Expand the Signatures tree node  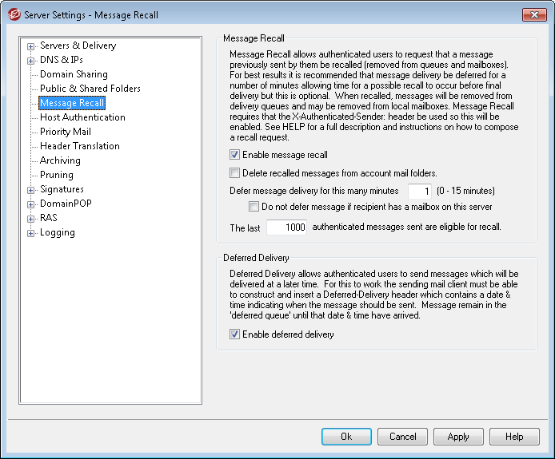click(31, 190)
